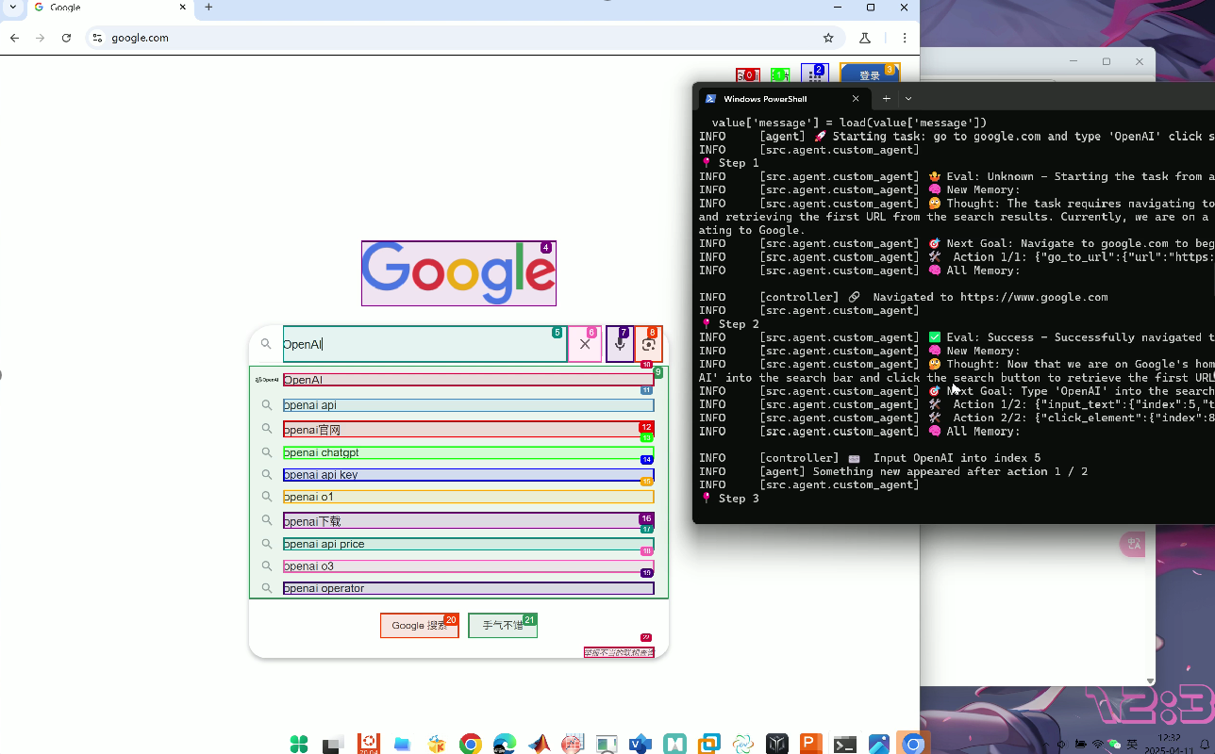1215x754 pixels.
Task: Clear the search box with X
Action: 585,345
